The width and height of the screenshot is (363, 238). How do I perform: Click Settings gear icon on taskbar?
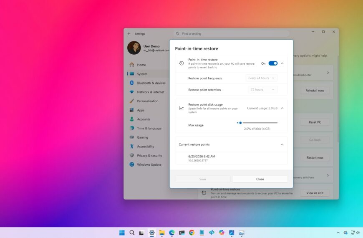pyautogui.click(x=152, y=233)
